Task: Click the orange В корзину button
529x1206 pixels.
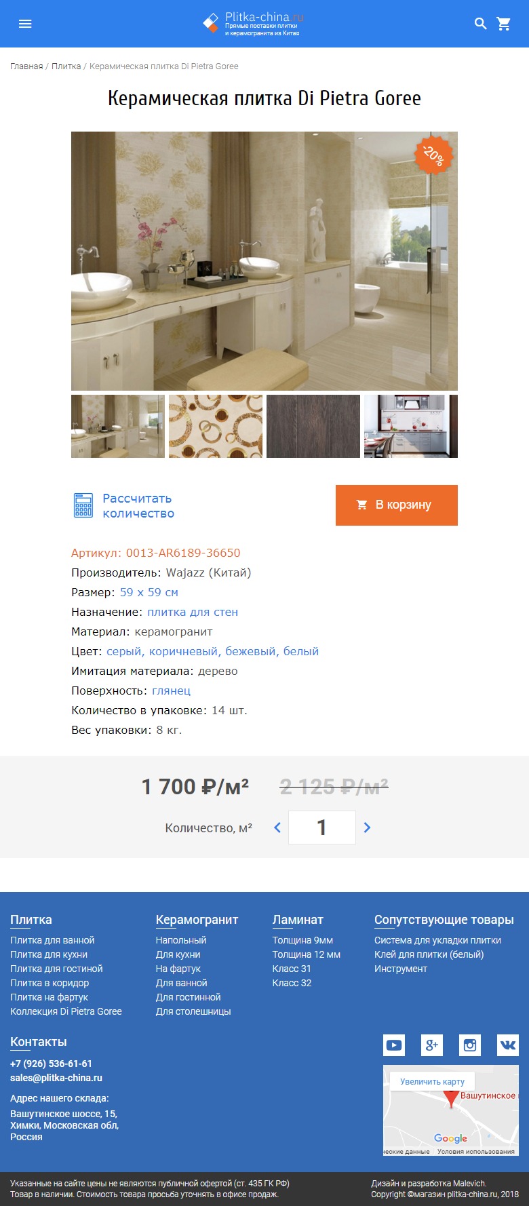Action: click(397, 505)
